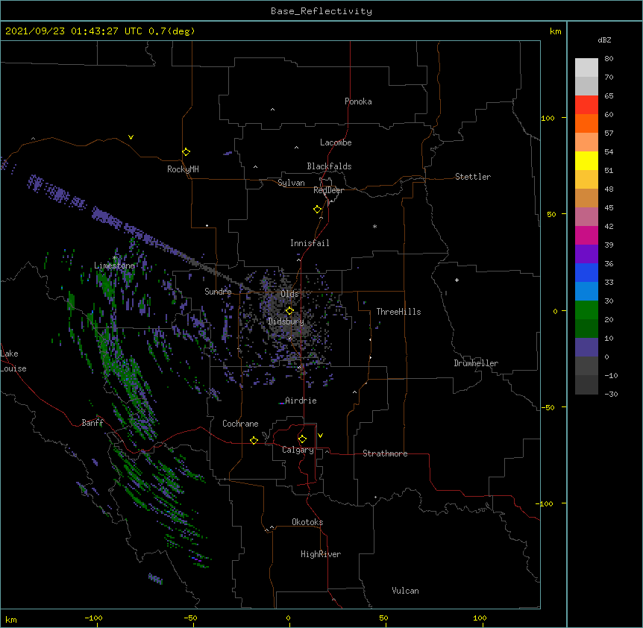643x628 pixels.
Task: Click the RedDeer city label
Action: (x=328, y=190)
